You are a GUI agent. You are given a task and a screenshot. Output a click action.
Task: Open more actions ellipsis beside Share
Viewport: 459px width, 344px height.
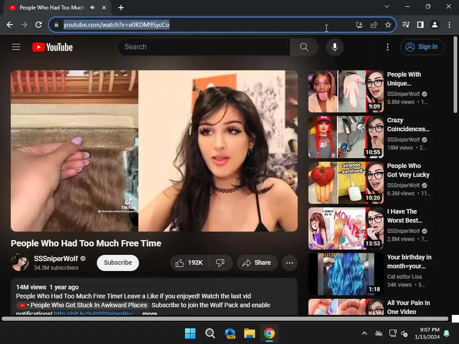pyautogui.click(x=290, y=262)
